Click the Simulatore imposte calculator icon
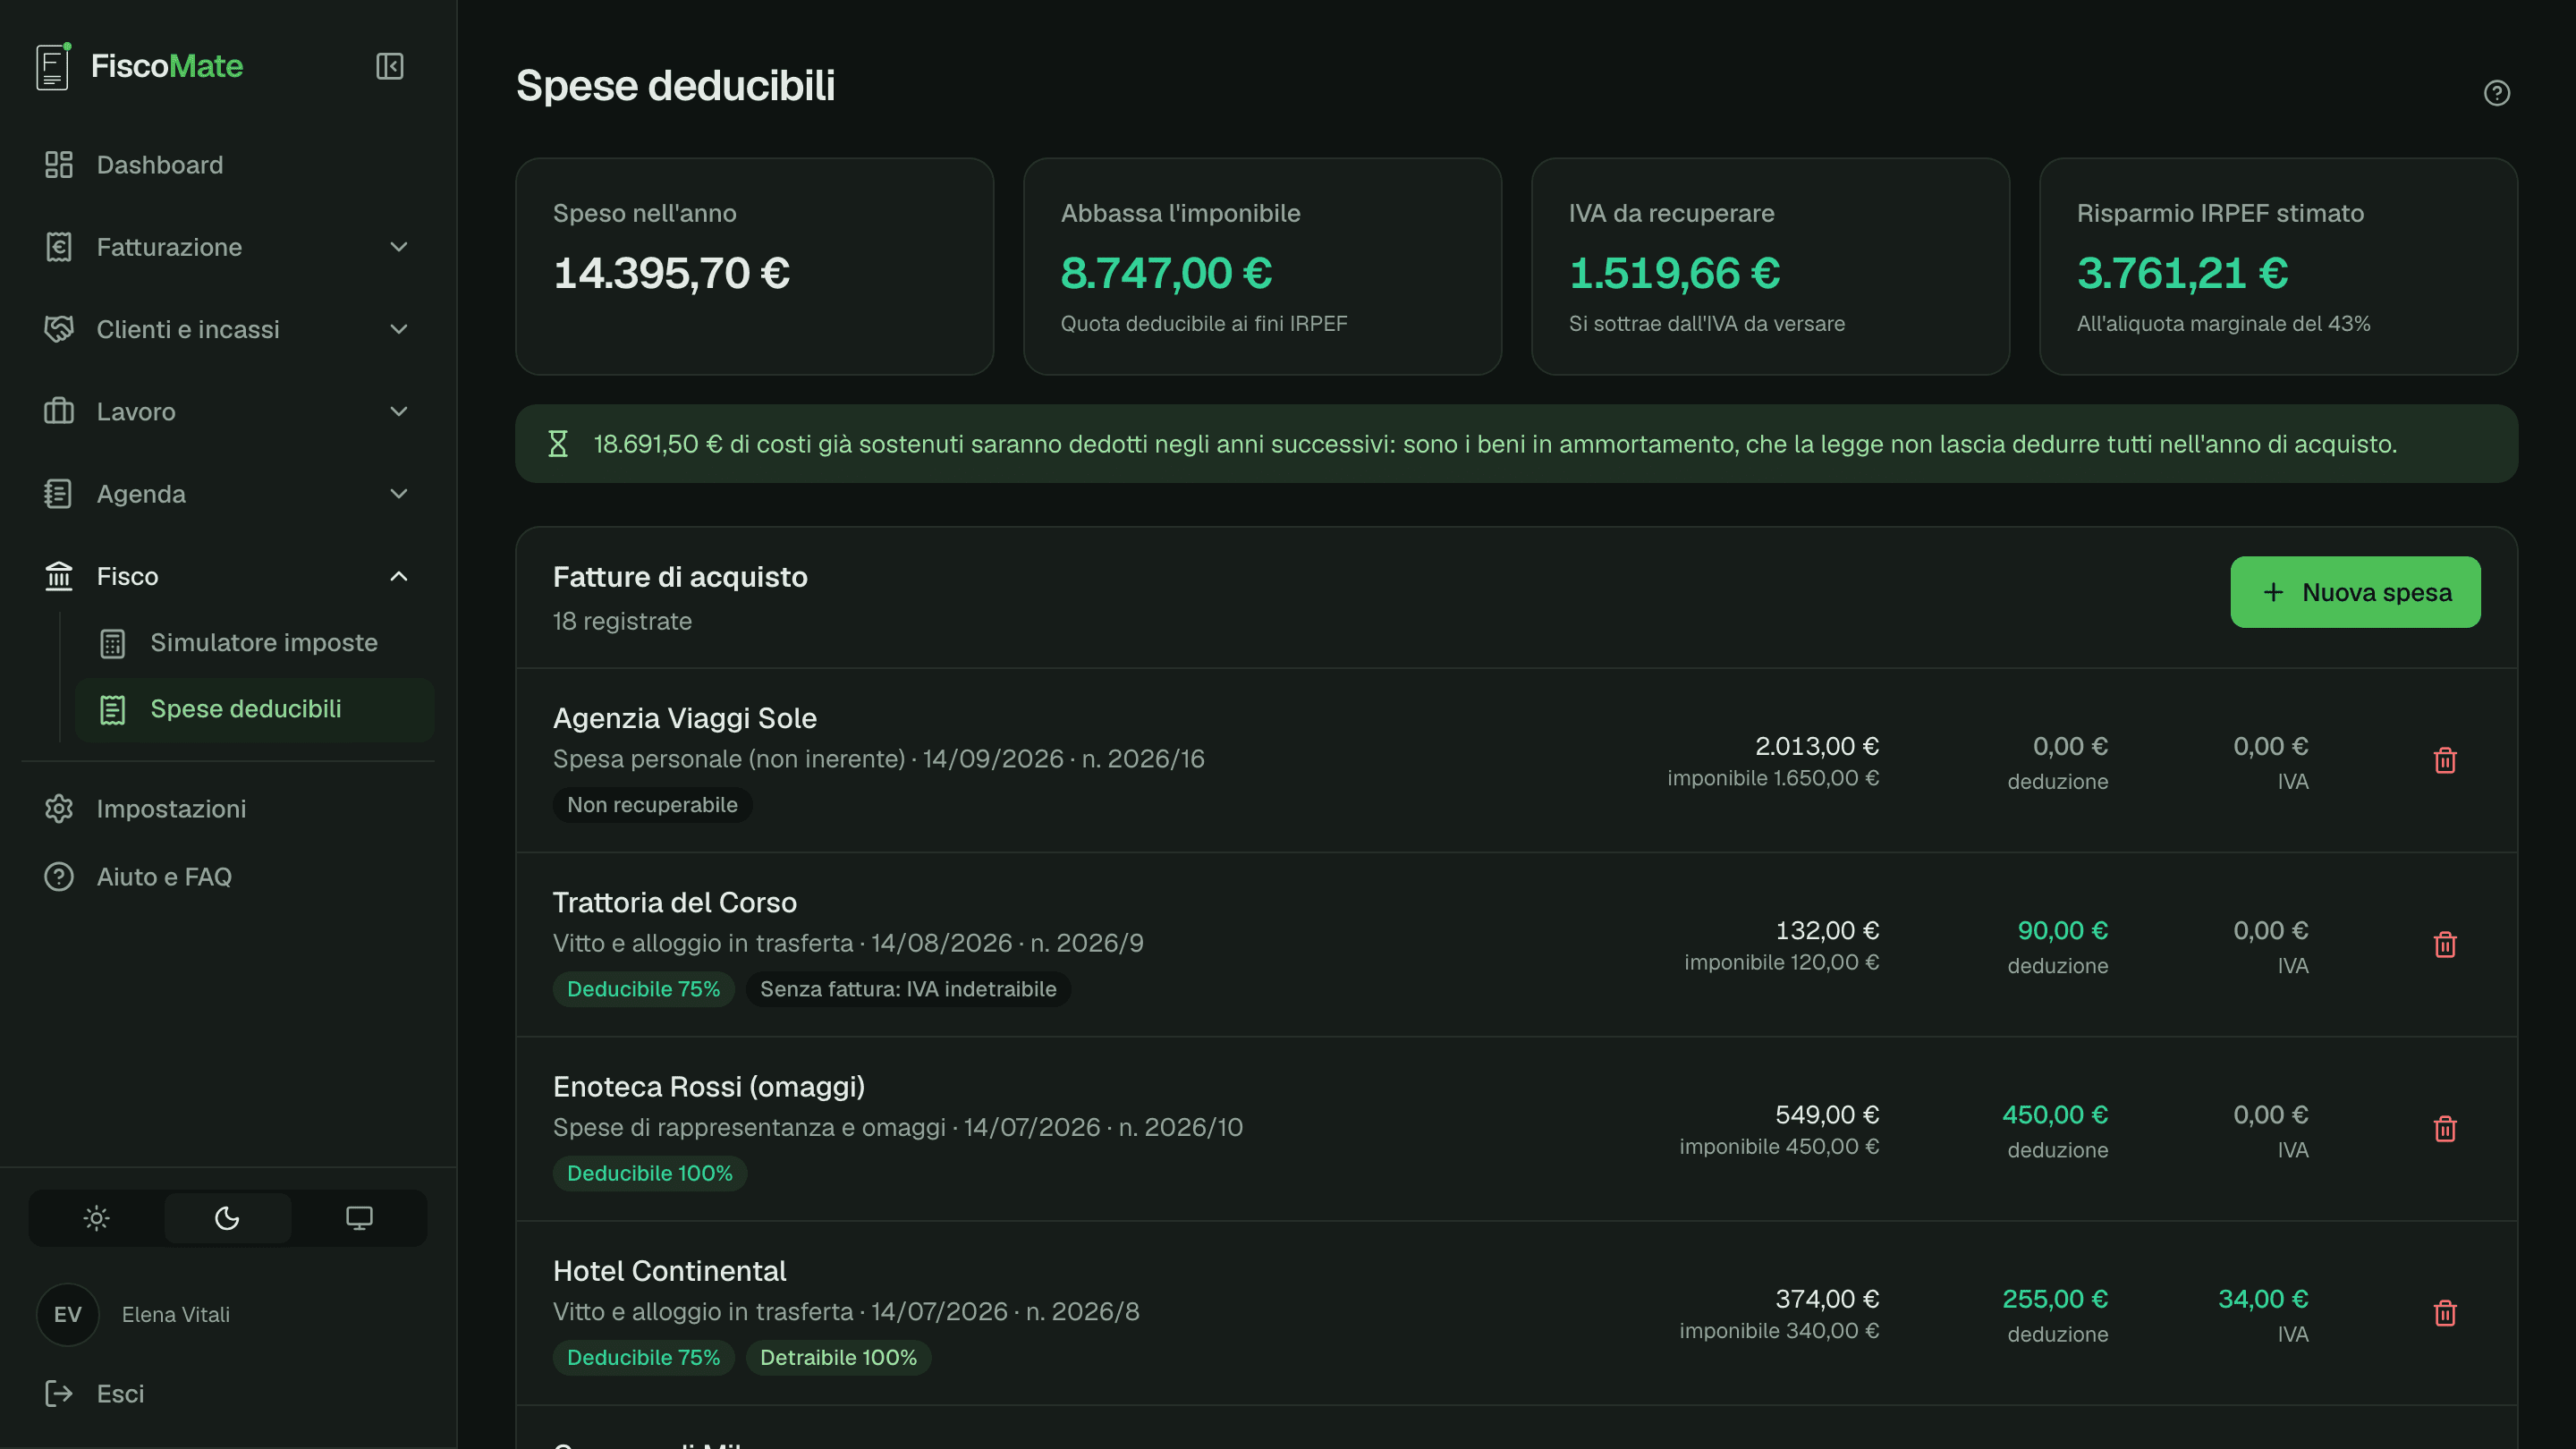Image resolution: width=2576 pixels, height=1449 pixels. (113, 643)
